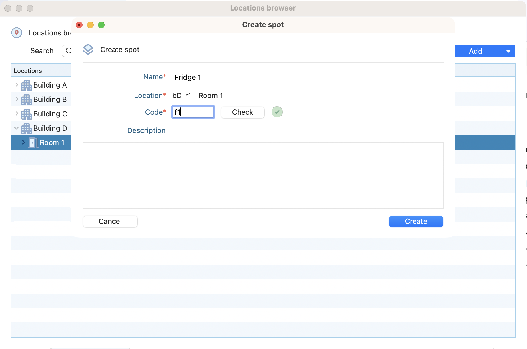Click the Building D icon
Viewport: 527px width, 349px height.
click(27, 129)
